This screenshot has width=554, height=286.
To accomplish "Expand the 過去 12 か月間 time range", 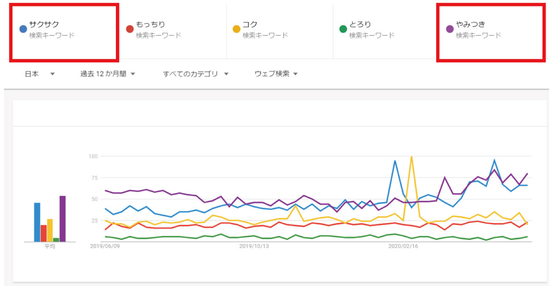I will click(108, 74).
